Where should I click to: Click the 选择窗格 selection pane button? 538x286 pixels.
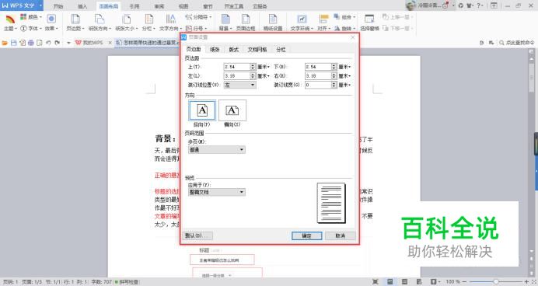pyautogui.click(x=369, y=23)
